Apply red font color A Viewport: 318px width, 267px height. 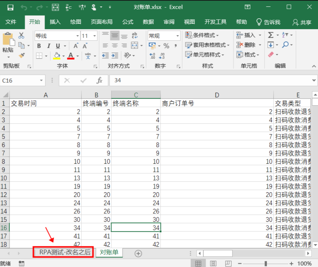coord(71,56)
